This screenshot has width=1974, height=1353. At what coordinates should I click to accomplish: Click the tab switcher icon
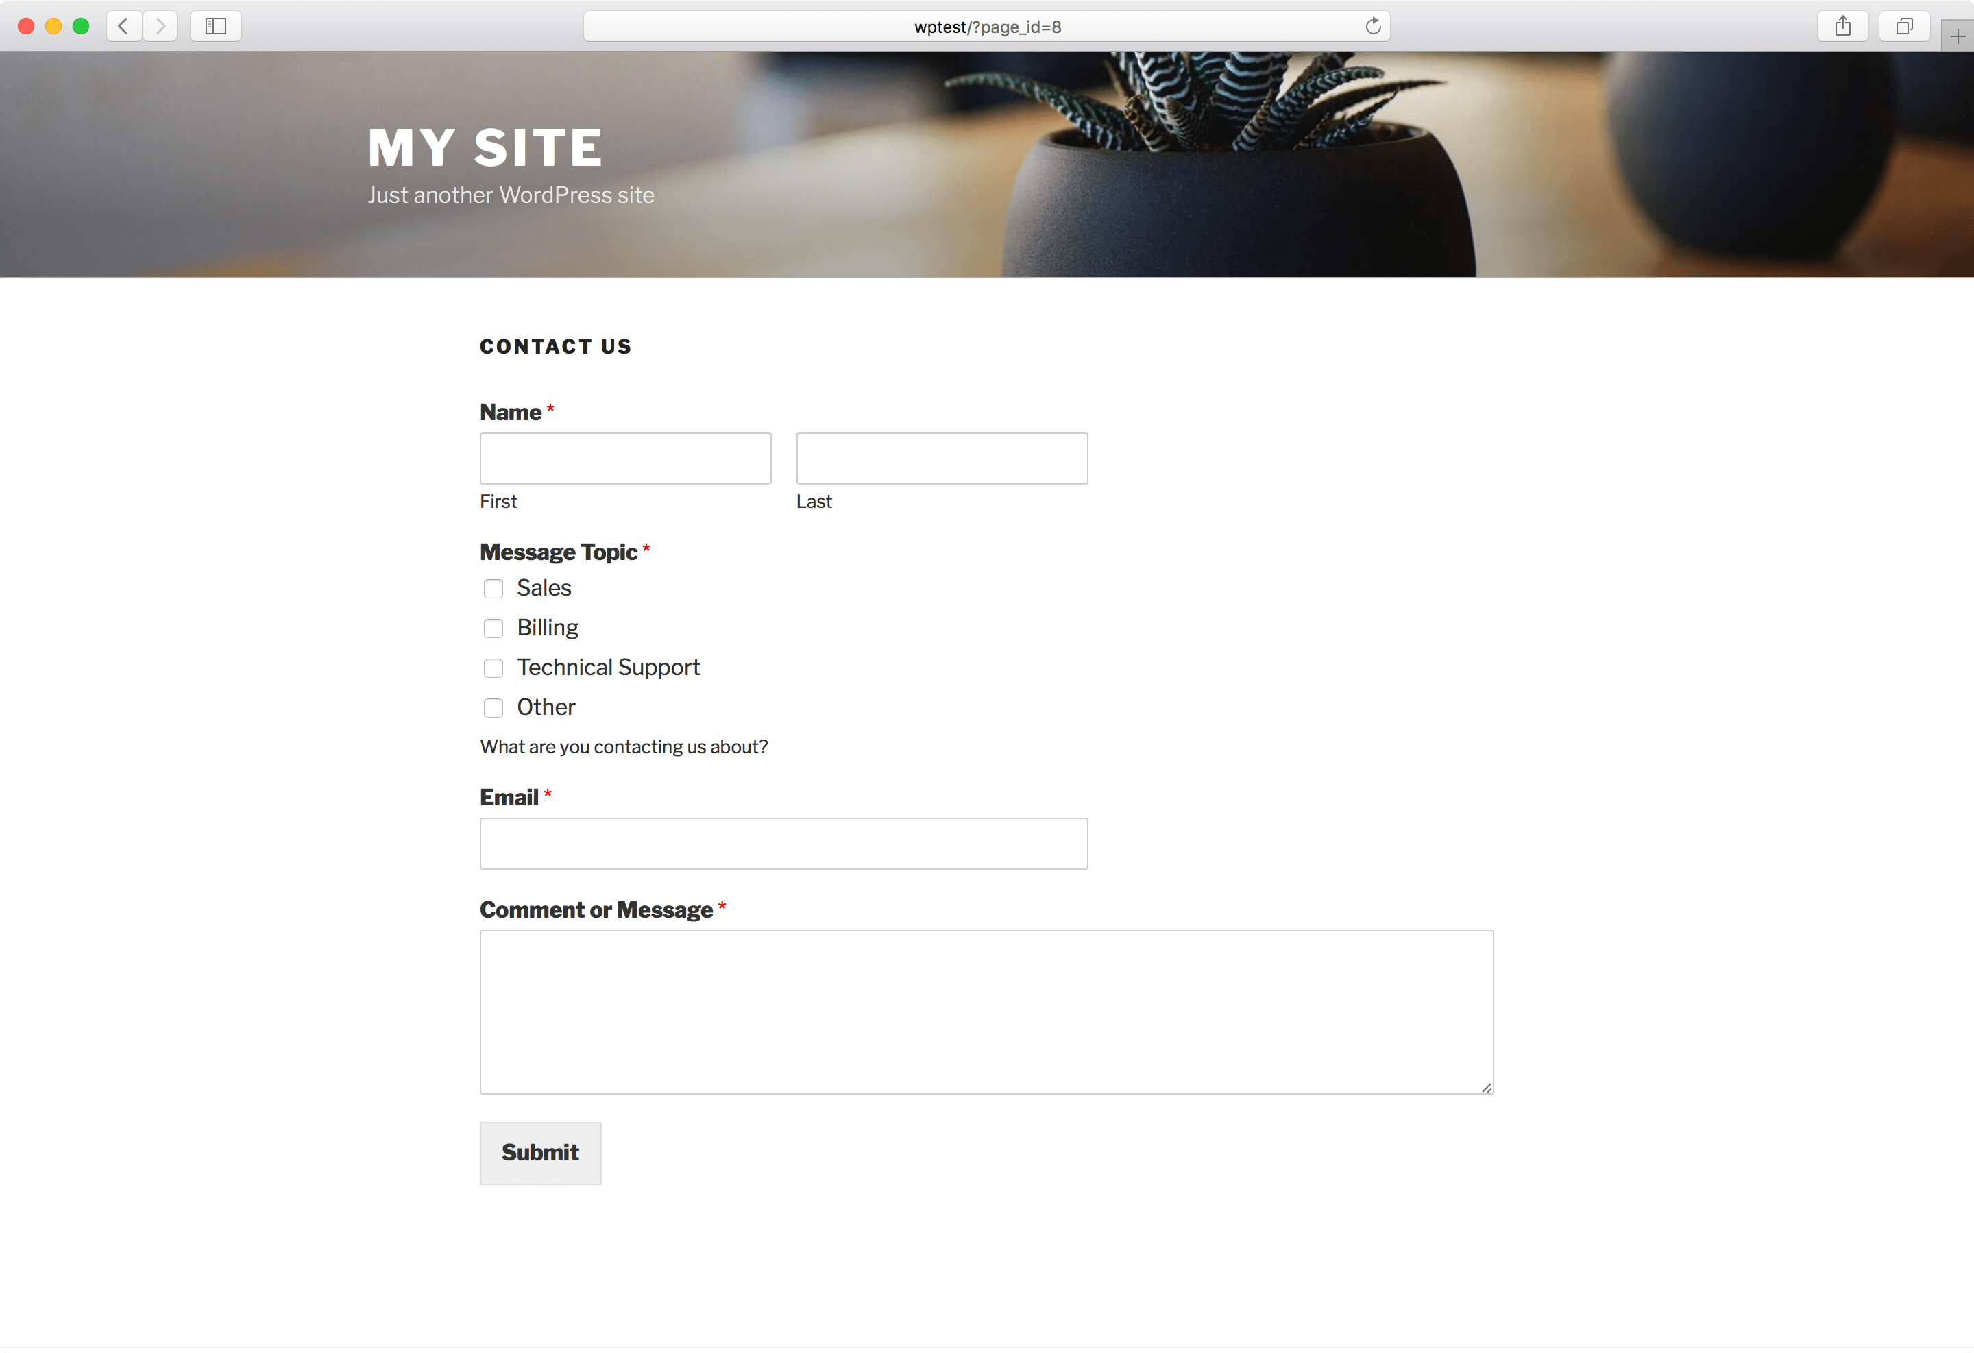click(x=1903, y=25)
